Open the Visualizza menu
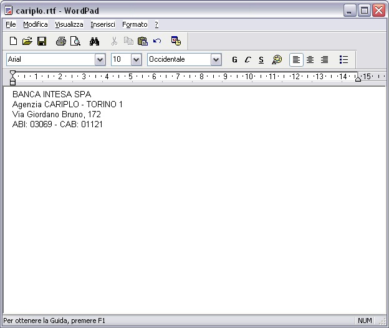The width and height of the screenshot is (389, 328). [x=69, y=24]
